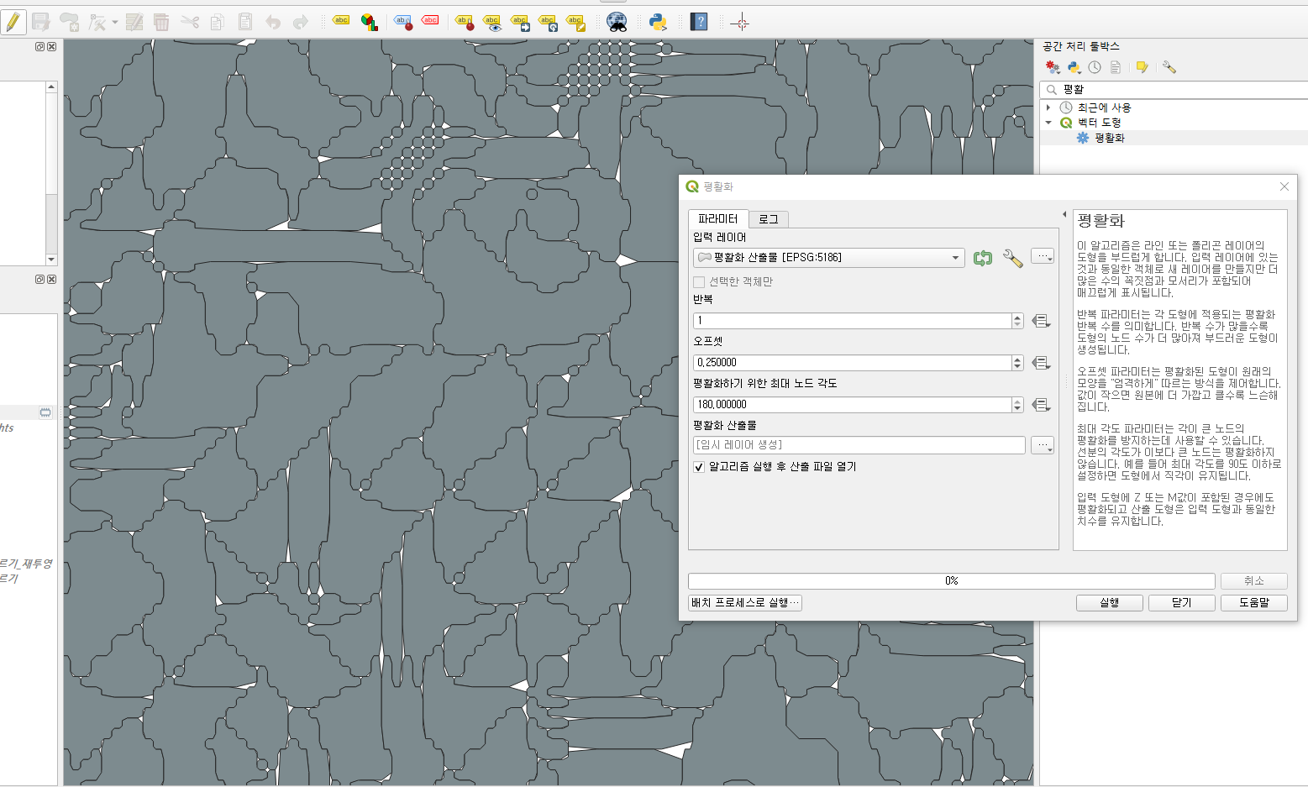Viewport: 1308px width, 787px height.
Task: Open toolbox Scripts python menu
Action: (x=1074, y=67)
